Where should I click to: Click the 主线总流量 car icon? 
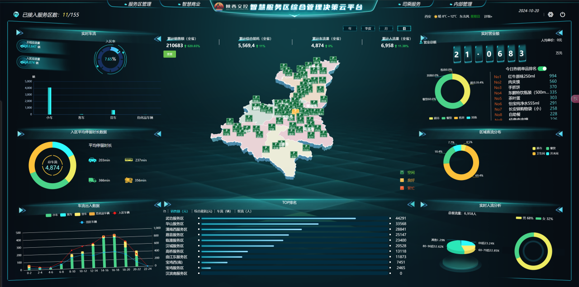[x=23, y=46]
